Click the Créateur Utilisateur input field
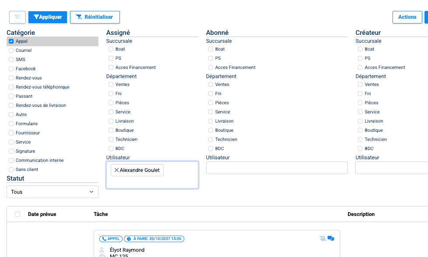 [x=392, y=168]
